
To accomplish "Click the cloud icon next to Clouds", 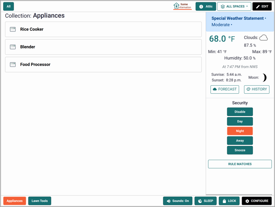I will coord(263,37).
